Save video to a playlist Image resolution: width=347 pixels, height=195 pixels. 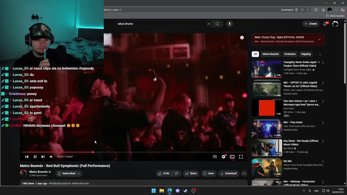pyautogui.click(x=208, y=173)
